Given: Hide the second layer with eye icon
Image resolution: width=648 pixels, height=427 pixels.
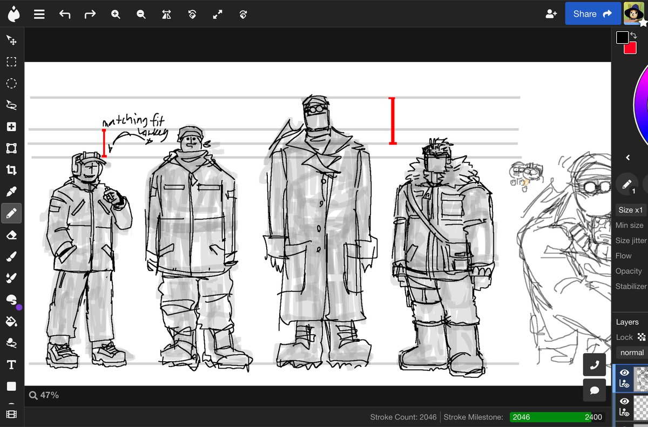Looking at the screenshot, I should tap(624, 401).
